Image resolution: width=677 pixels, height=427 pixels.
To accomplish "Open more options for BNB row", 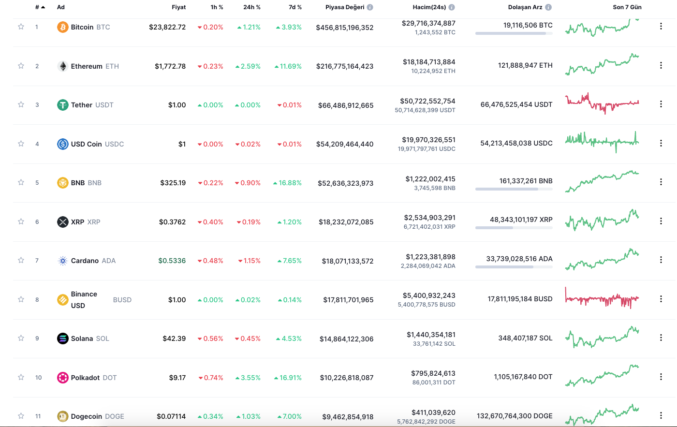I will (661, 182).
